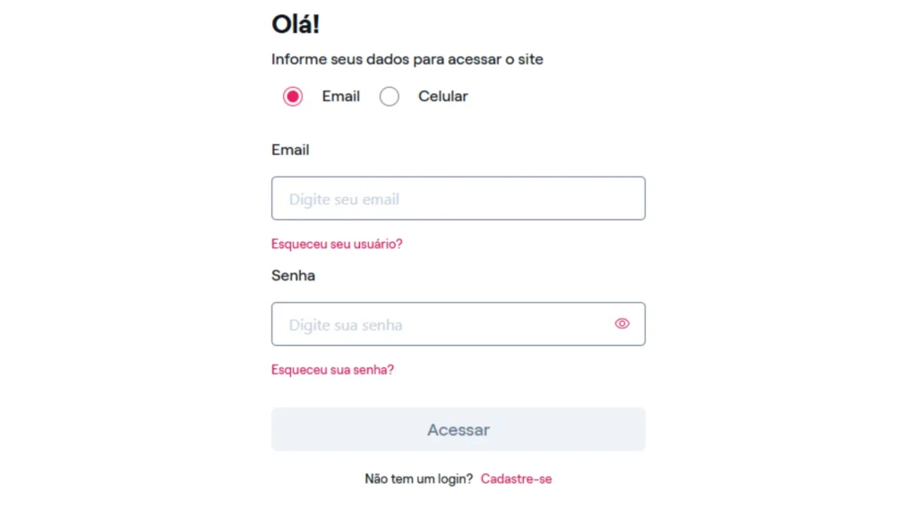The width and height of the screenshot is (917, 516).
Task: Open the 'Esqueceu seu usuário?' link
Action: click(337, 244)
